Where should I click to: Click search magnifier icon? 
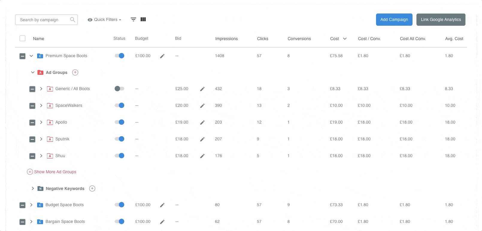72,20
